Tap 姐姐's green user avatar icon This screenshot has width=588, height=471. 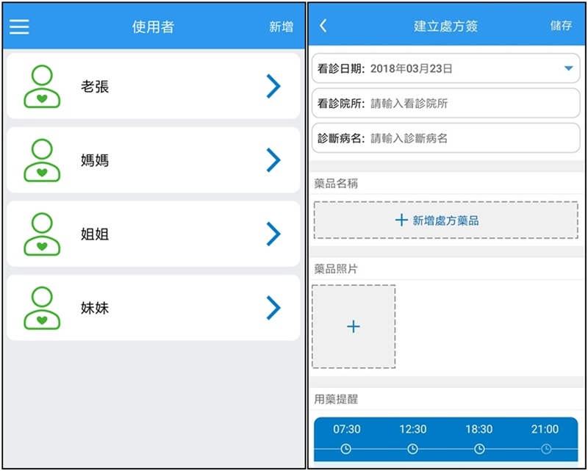[x=42, y=234]
